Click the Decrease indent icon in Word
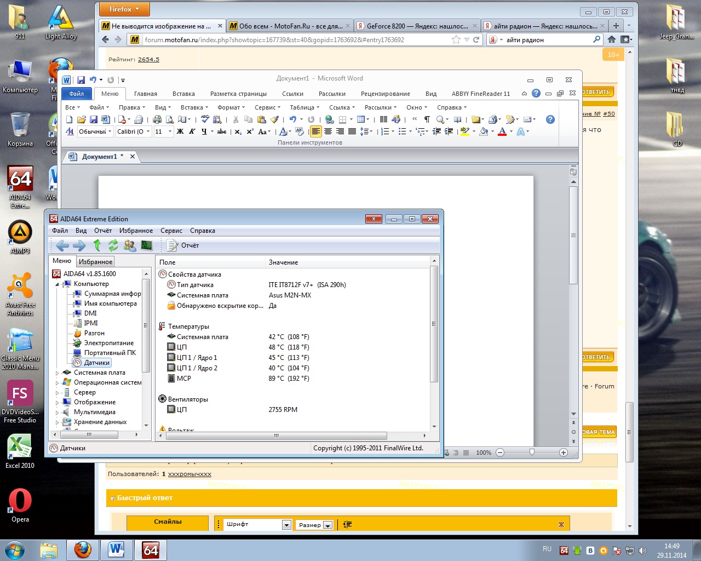The height and width of the screenshot is (561, 701). (x=436, y=131)
